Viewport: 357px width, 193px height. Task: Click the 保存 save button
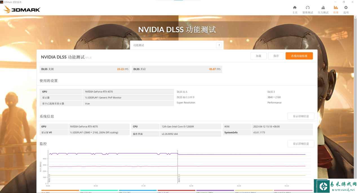click(x=276, y=56)
